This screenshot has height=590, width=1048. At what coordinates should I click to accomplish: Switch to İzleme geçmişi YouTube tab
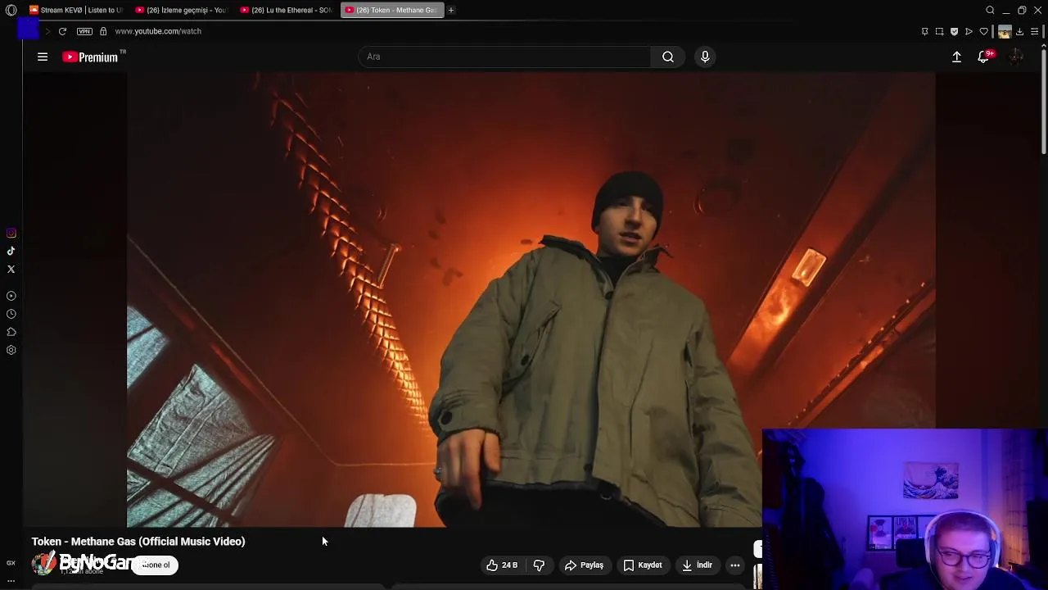[181, 10]
